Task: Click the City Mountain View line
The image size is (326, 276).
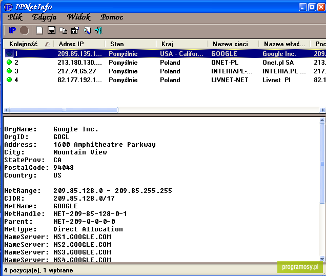Action: pyautogui.click(x=55, y=152)
